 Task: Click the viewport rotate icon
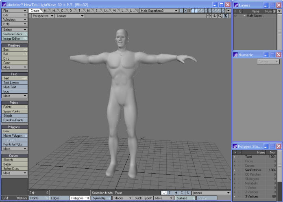click(215, 16)
